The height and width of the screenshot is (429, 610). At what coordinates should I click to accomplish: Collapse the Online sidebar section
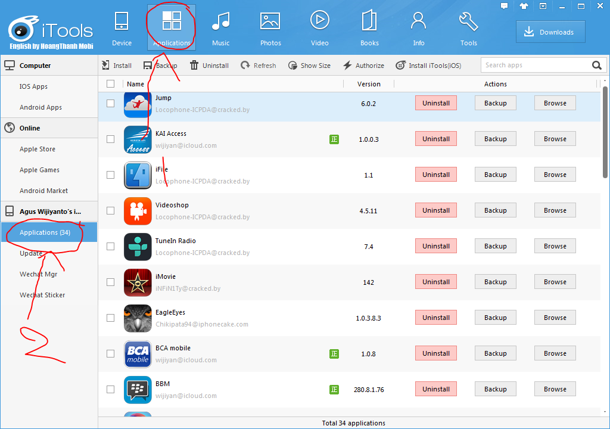49,128
